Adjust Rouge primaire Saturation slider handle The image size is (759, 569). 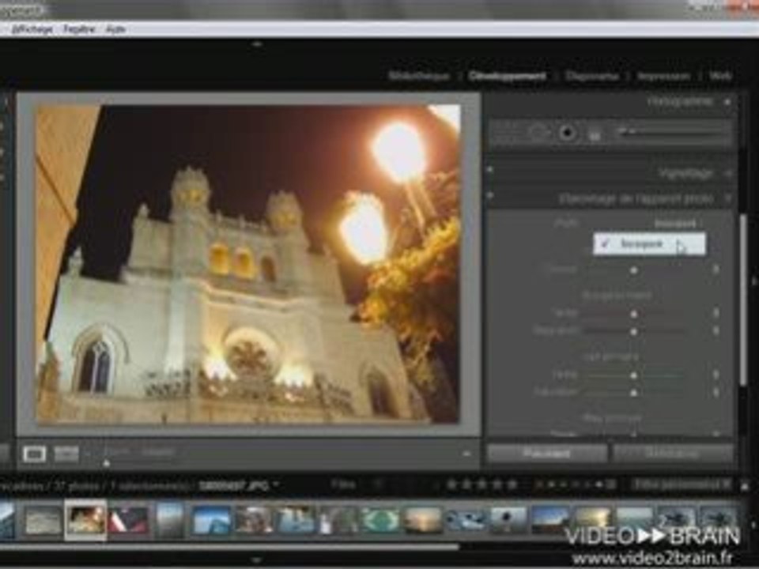[x=633, y=332]
